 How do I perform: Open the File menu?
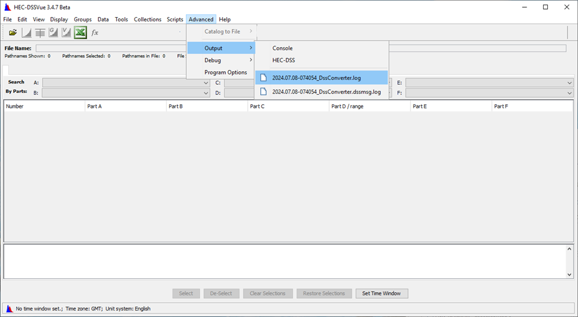(7, 19)
